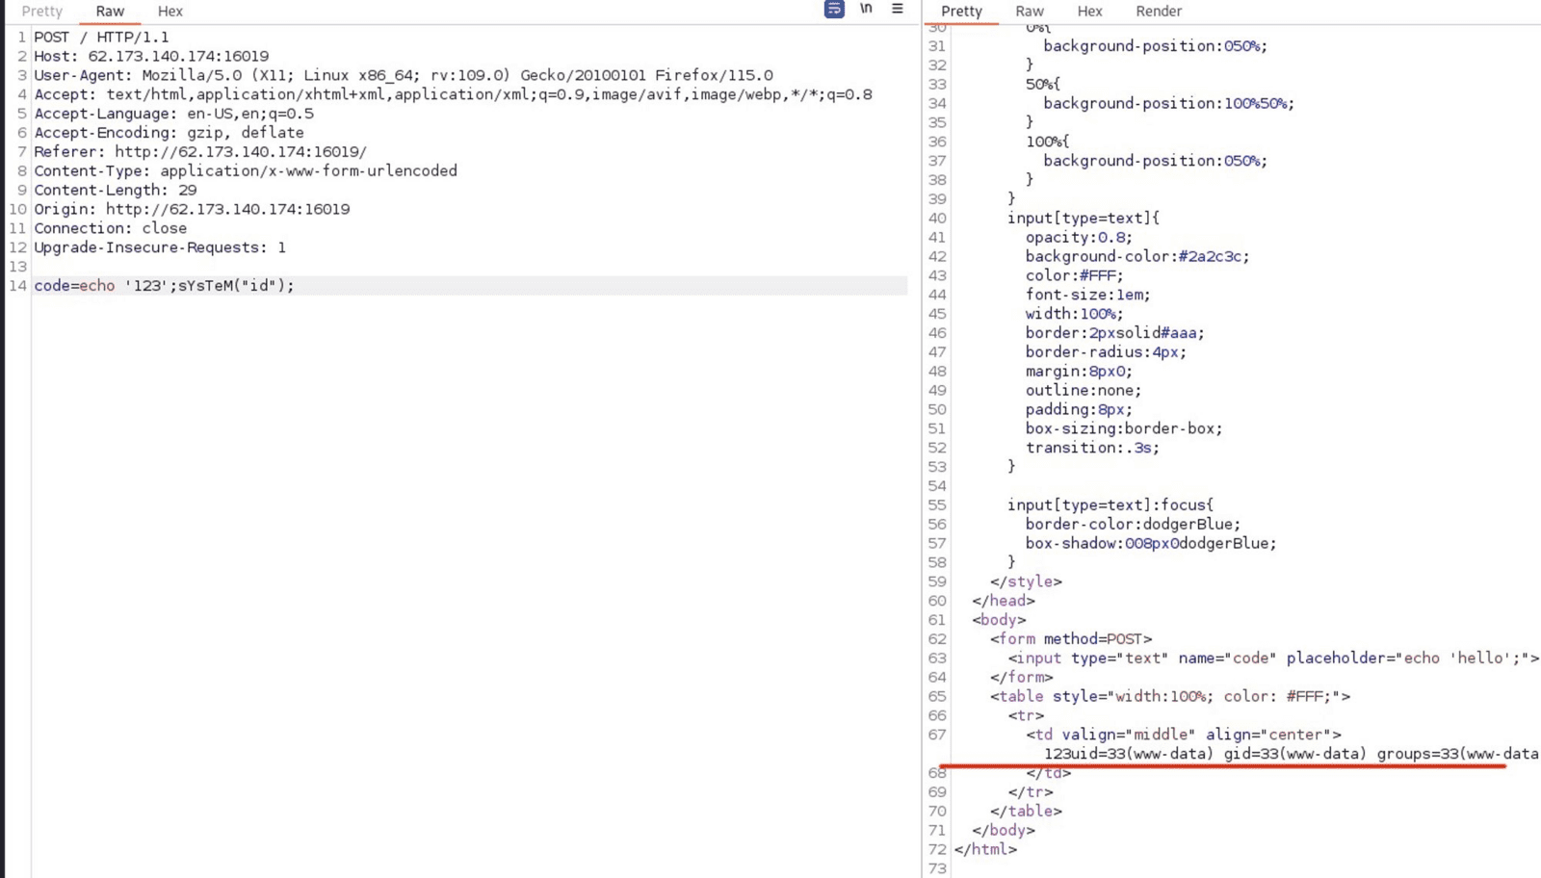The height and width of the screenshot is (878, 1541).
Task: Click the '</form>' closing tag line
Action: pyautogui.click(x=1022, y=678)
